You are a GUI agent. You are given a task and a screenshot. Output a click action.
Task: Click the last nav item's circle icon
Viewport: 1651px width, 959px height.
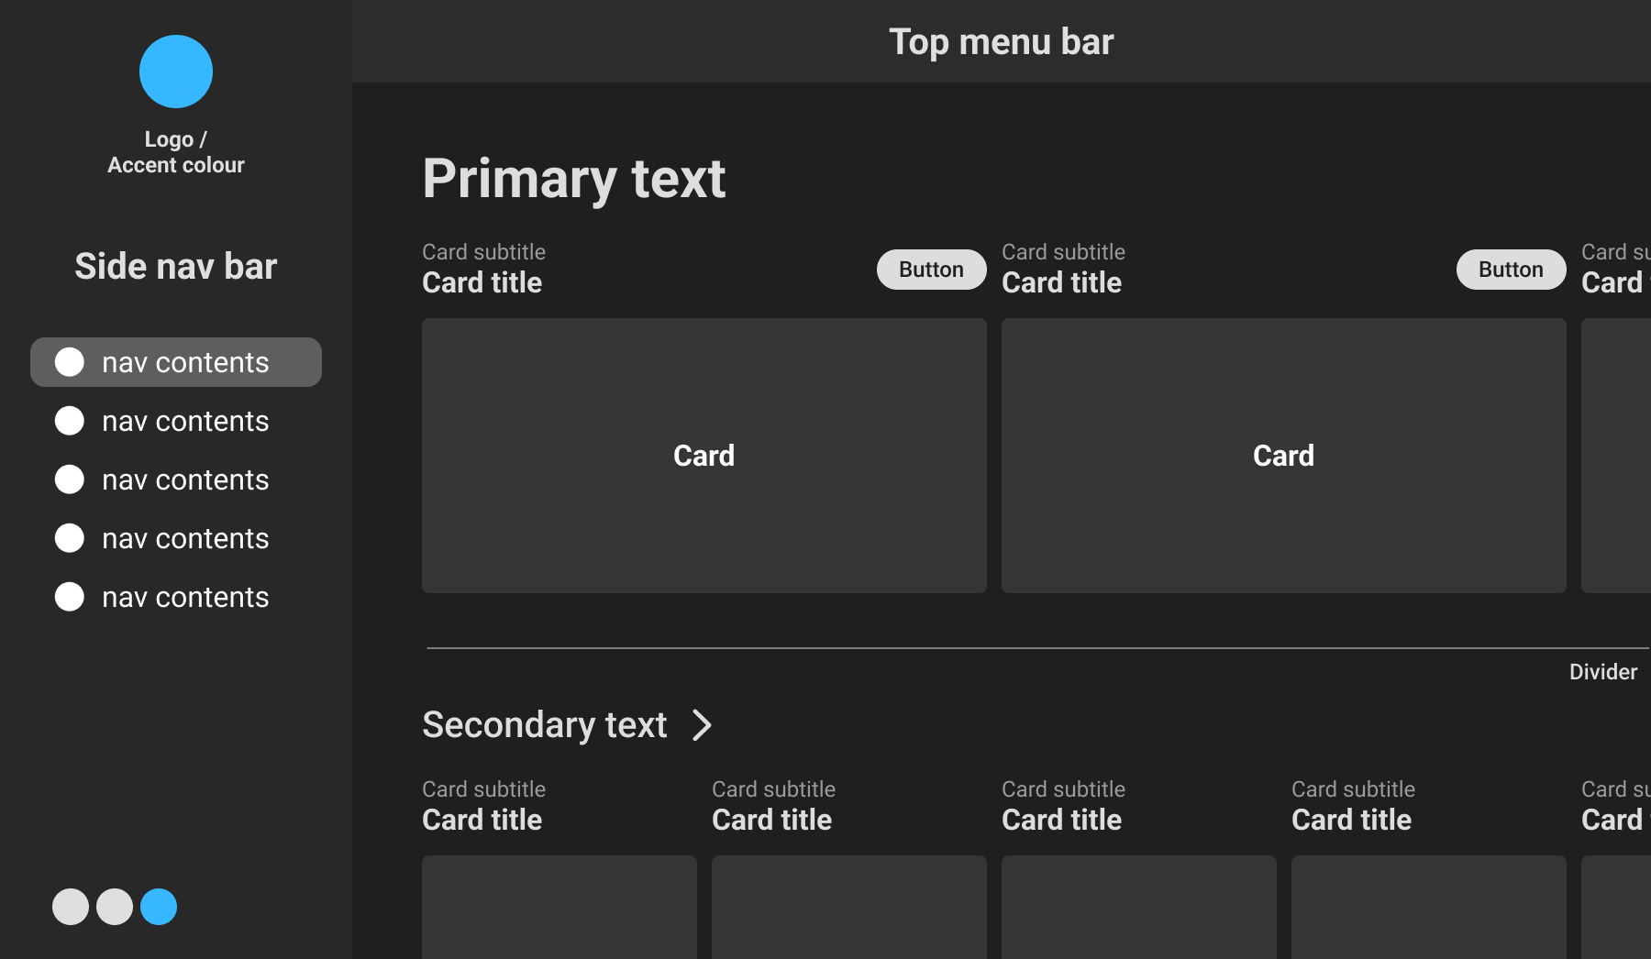pyautogui.click(x=70, y=597)
